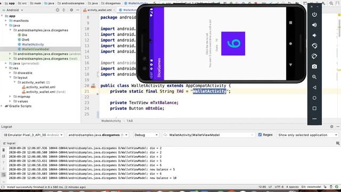Open the Android project view dropdown
The height and width of the screenshot is (192, 341).
click(x=12, y=10)
